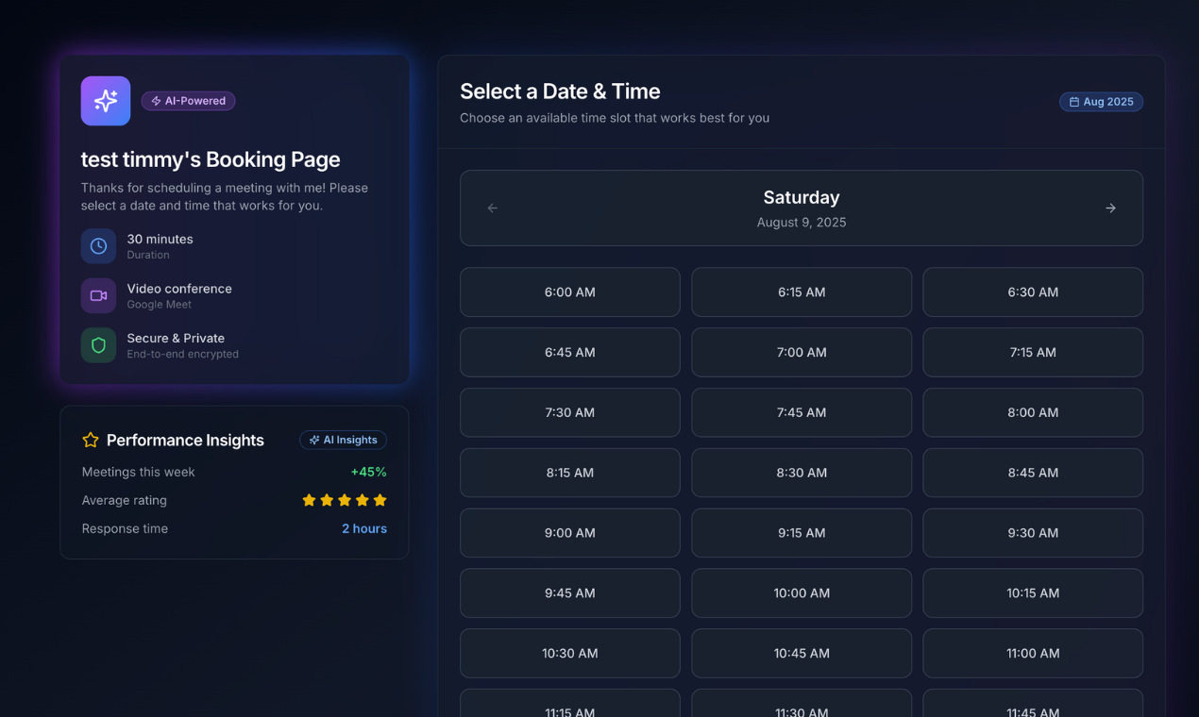Book the 7:15 AM slot

(x=1032, y=353)
